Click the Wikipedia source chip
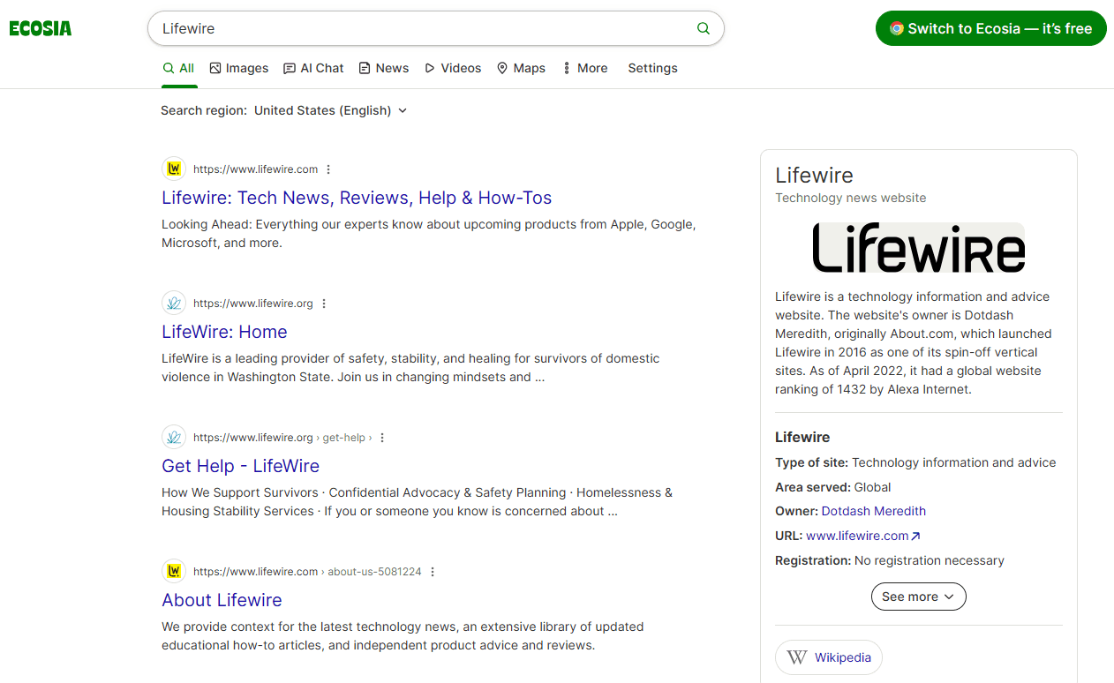 (828, 657)
